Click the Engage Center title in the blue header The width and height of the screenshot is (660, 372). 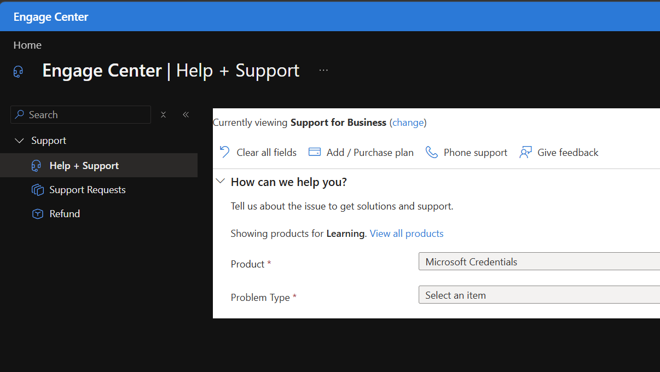point(51,17)
